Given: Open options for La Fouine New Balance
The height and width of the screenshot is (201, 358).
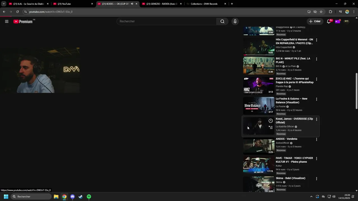Looking at the screenshot, I should pyautogui.click(x=316, y=99).
